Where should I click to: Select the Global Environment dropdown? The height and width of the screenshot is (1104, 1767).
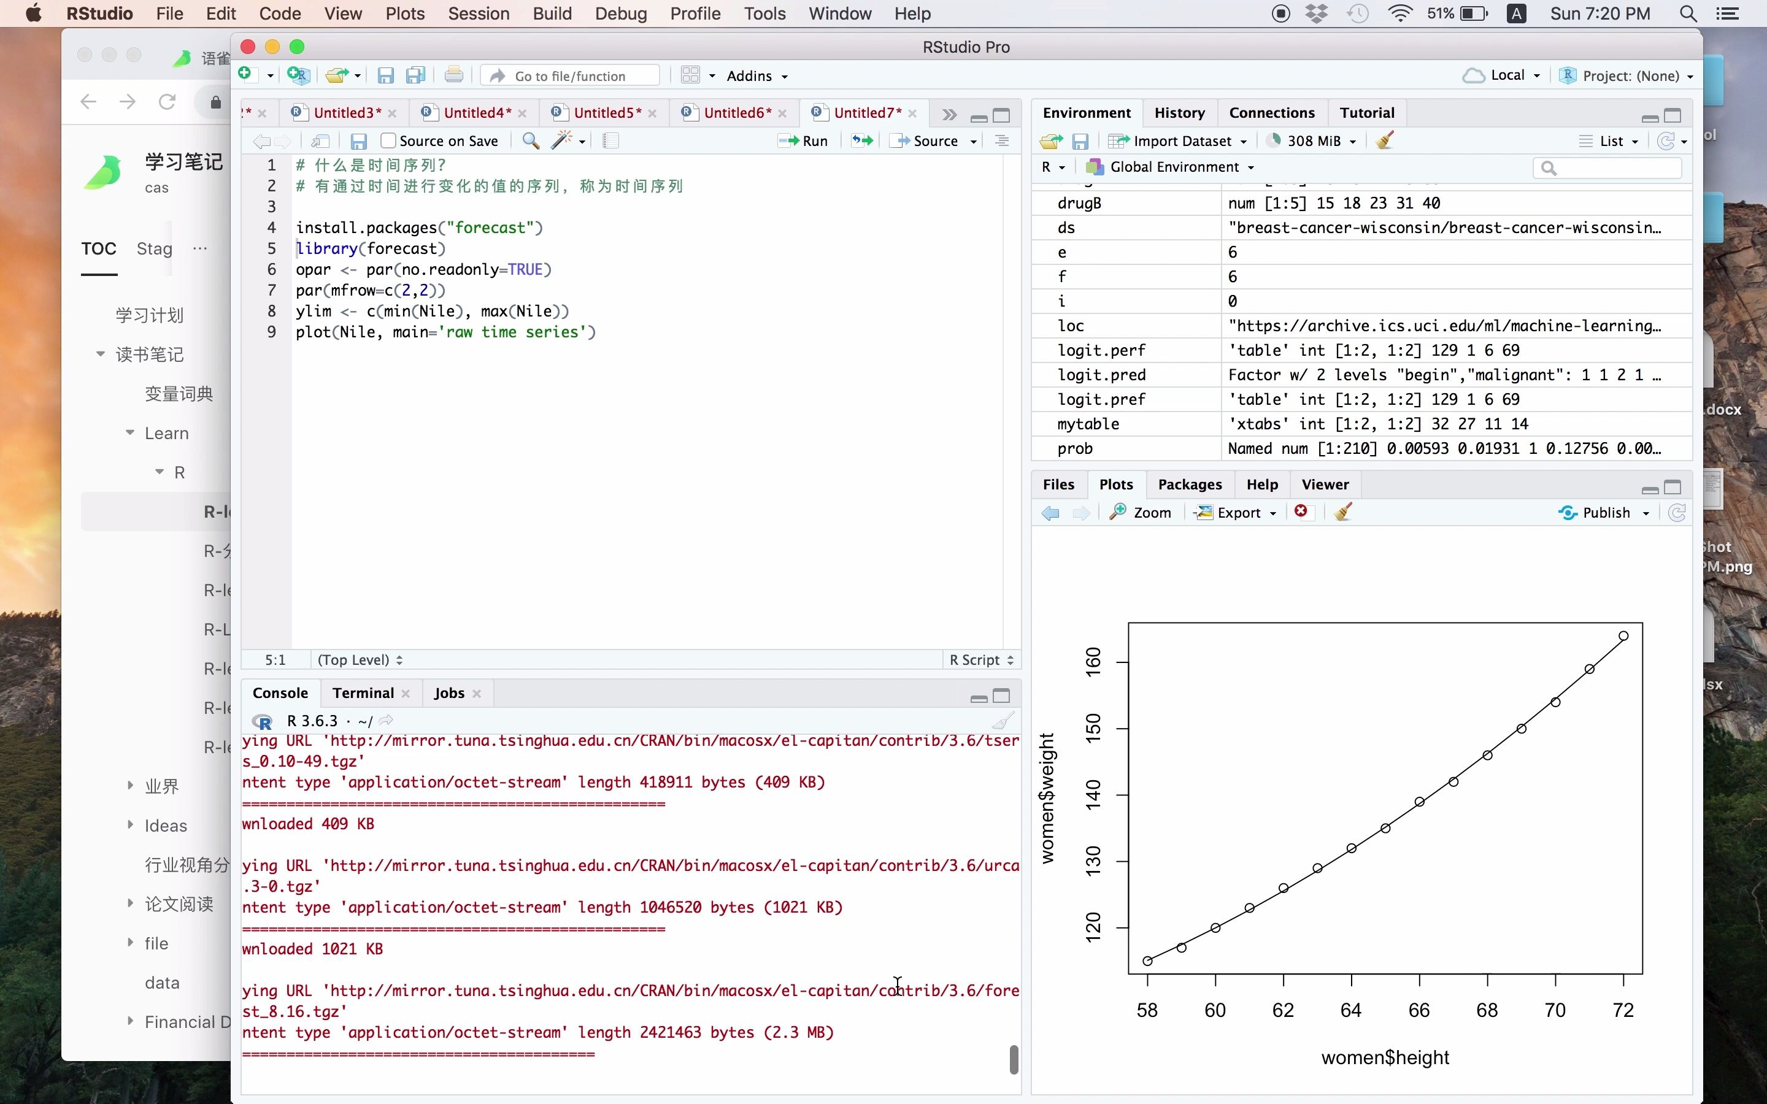pyautogui.click(x=1171, y=167)
